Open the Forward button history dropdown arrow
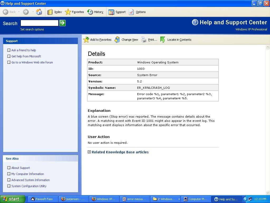 [x=33, y=12]
